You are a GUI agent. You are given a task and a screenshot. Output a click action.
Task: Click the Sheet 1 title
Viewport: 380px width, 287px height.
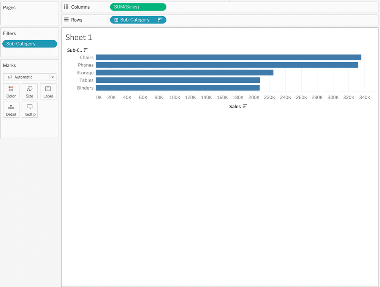[79, 37]
